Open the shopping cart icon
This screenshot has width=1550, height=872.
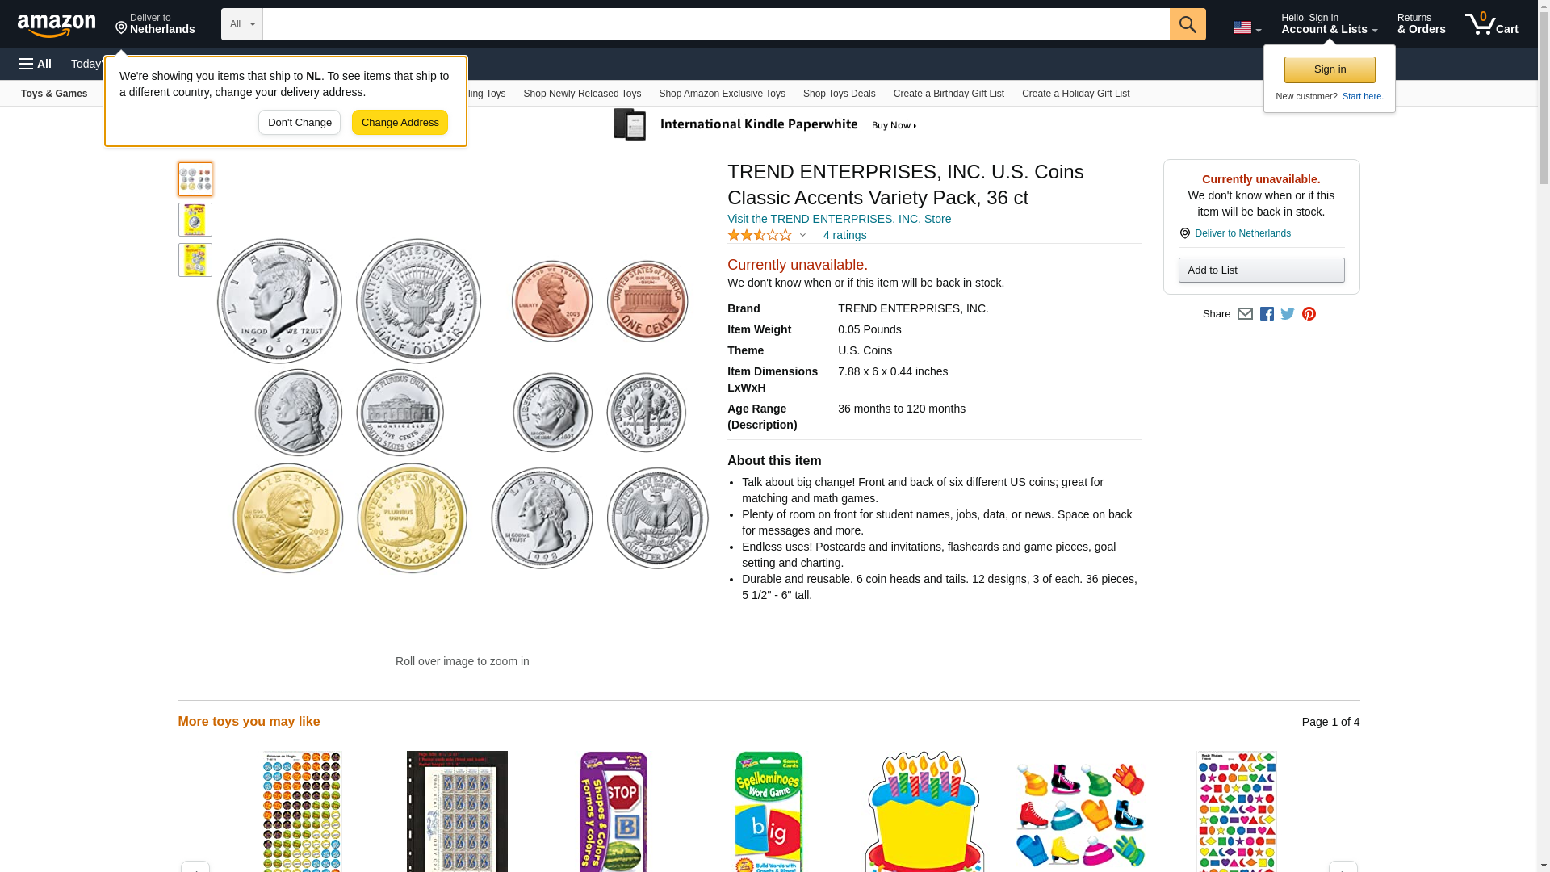1492,24
